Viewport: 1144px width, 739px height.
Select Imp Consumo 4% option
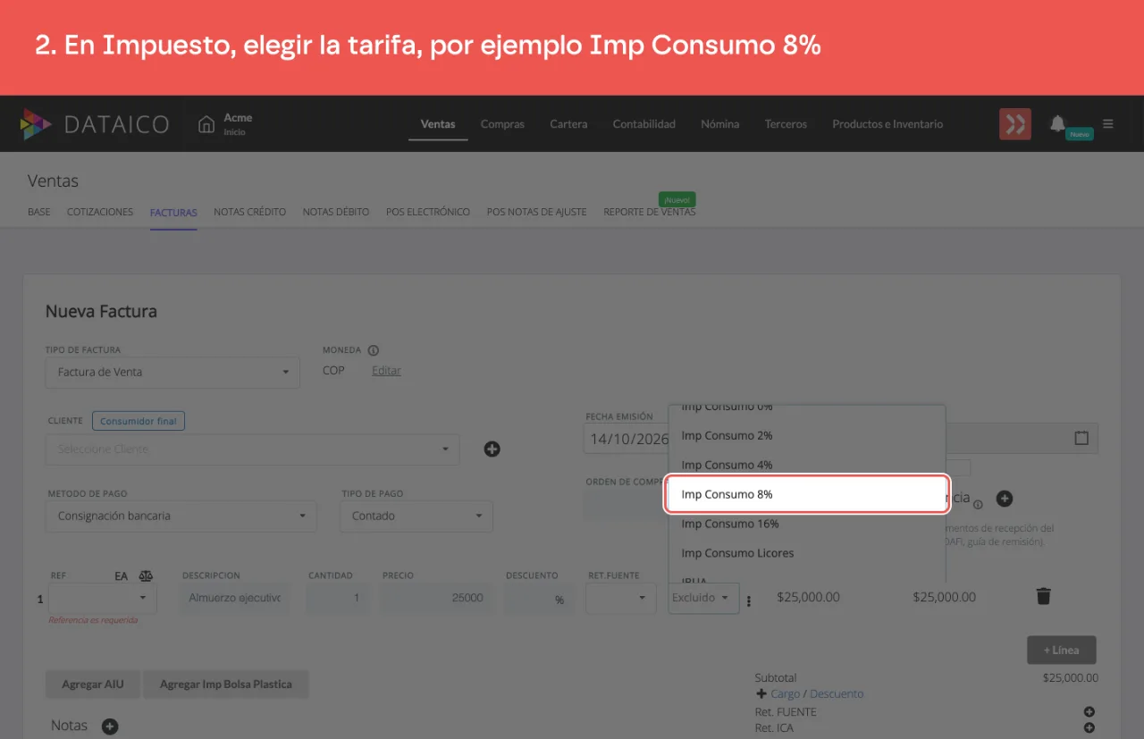806,465
